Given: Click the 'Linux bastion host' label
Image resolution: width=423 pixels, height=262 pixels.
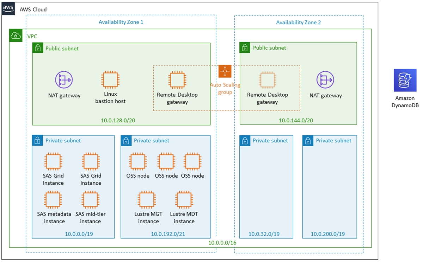Looking at the screenshot, I should tap(110, 97).
